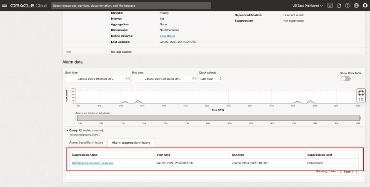Go to next page arrow in pagination
Screen dimensions: 370x187
pos(356,172)
